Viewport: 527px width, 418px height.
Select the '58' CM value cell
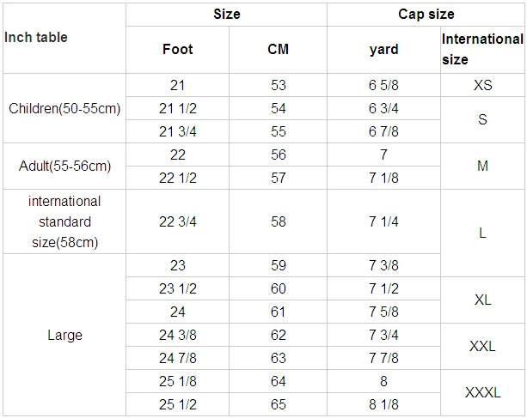click(x=278, y=221)
